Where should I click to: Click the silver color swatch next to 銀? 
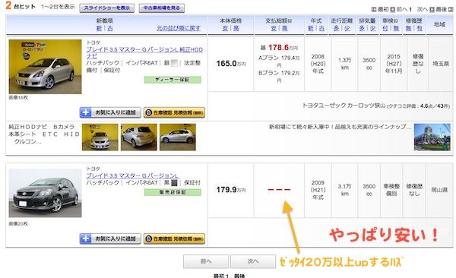[174, 63]
